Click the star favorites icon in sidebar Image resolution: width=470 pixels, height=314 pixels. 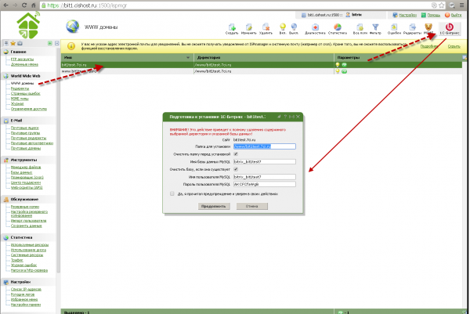tap(13, 43)
